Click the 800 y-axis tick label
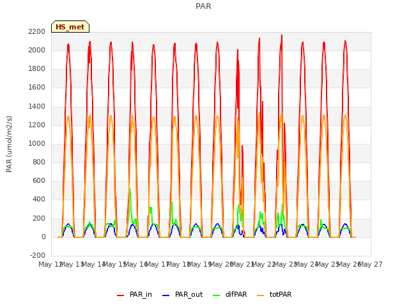 click(39, 162)
